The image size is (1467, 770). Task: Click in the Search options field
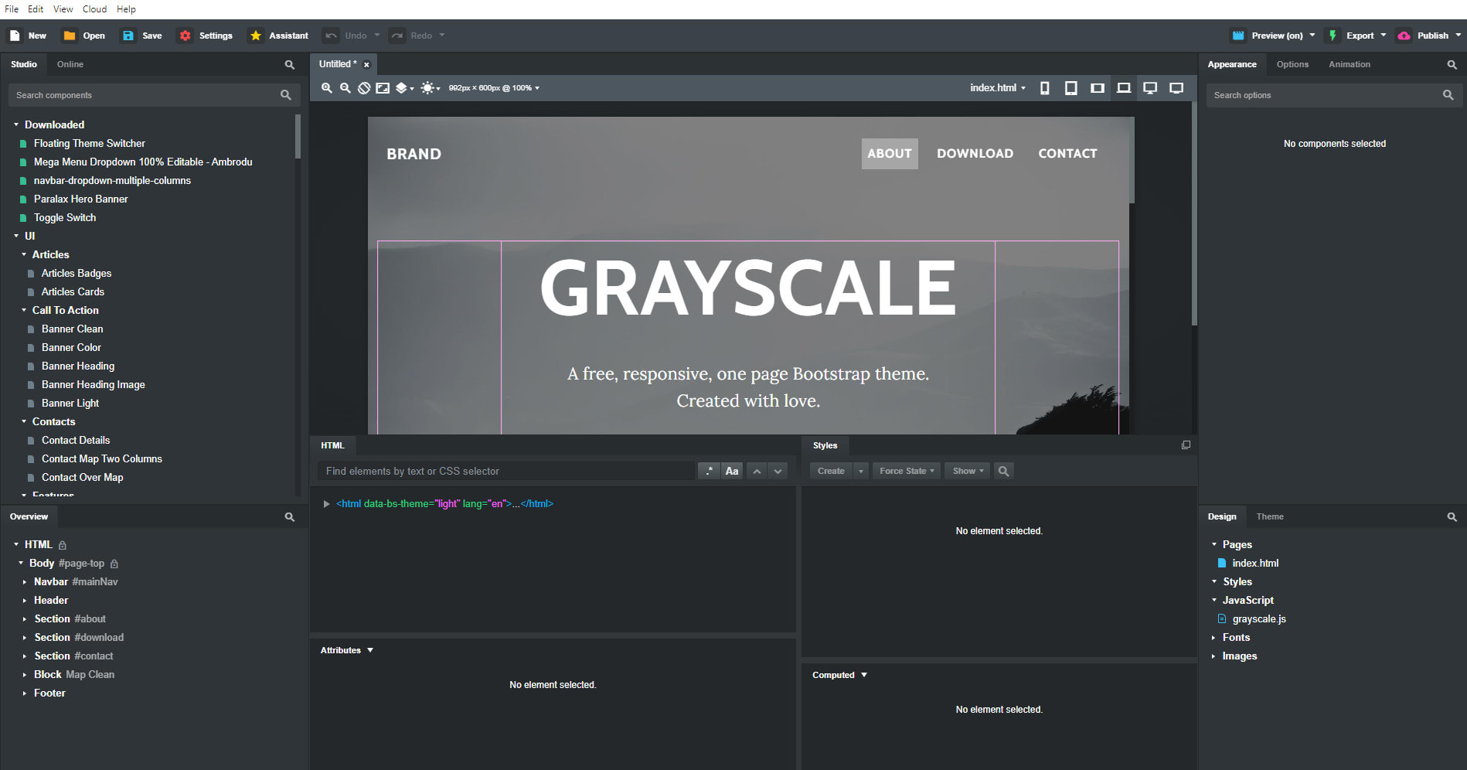1333,95
